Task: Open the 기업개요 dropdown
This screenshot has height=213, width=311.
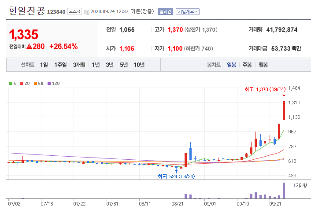Action: pos(187,12)
